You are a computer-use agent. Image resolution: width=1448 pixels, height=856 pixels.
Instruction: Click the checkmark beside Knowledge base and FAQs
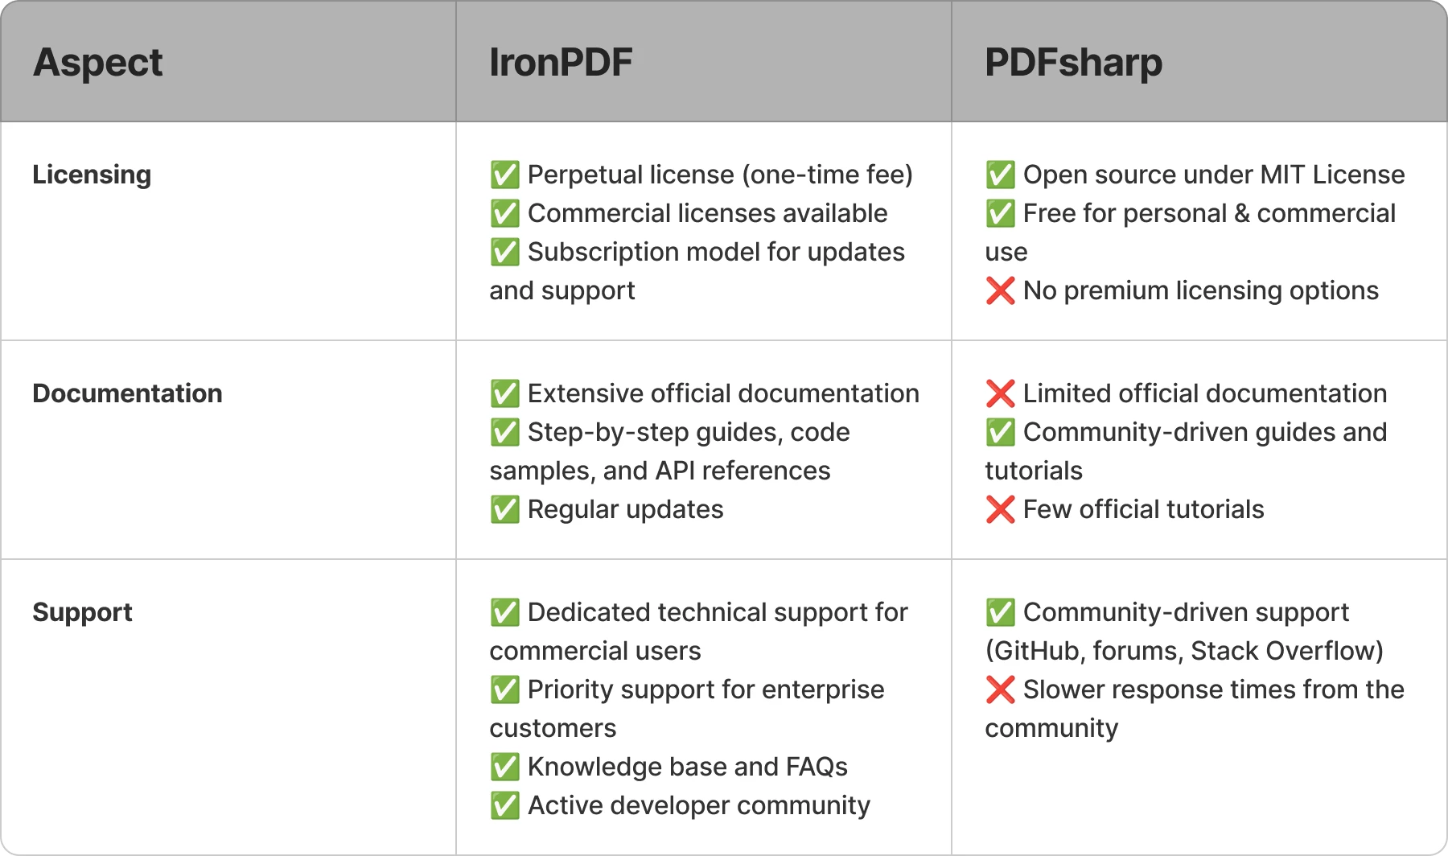click(x=504, y=767)
